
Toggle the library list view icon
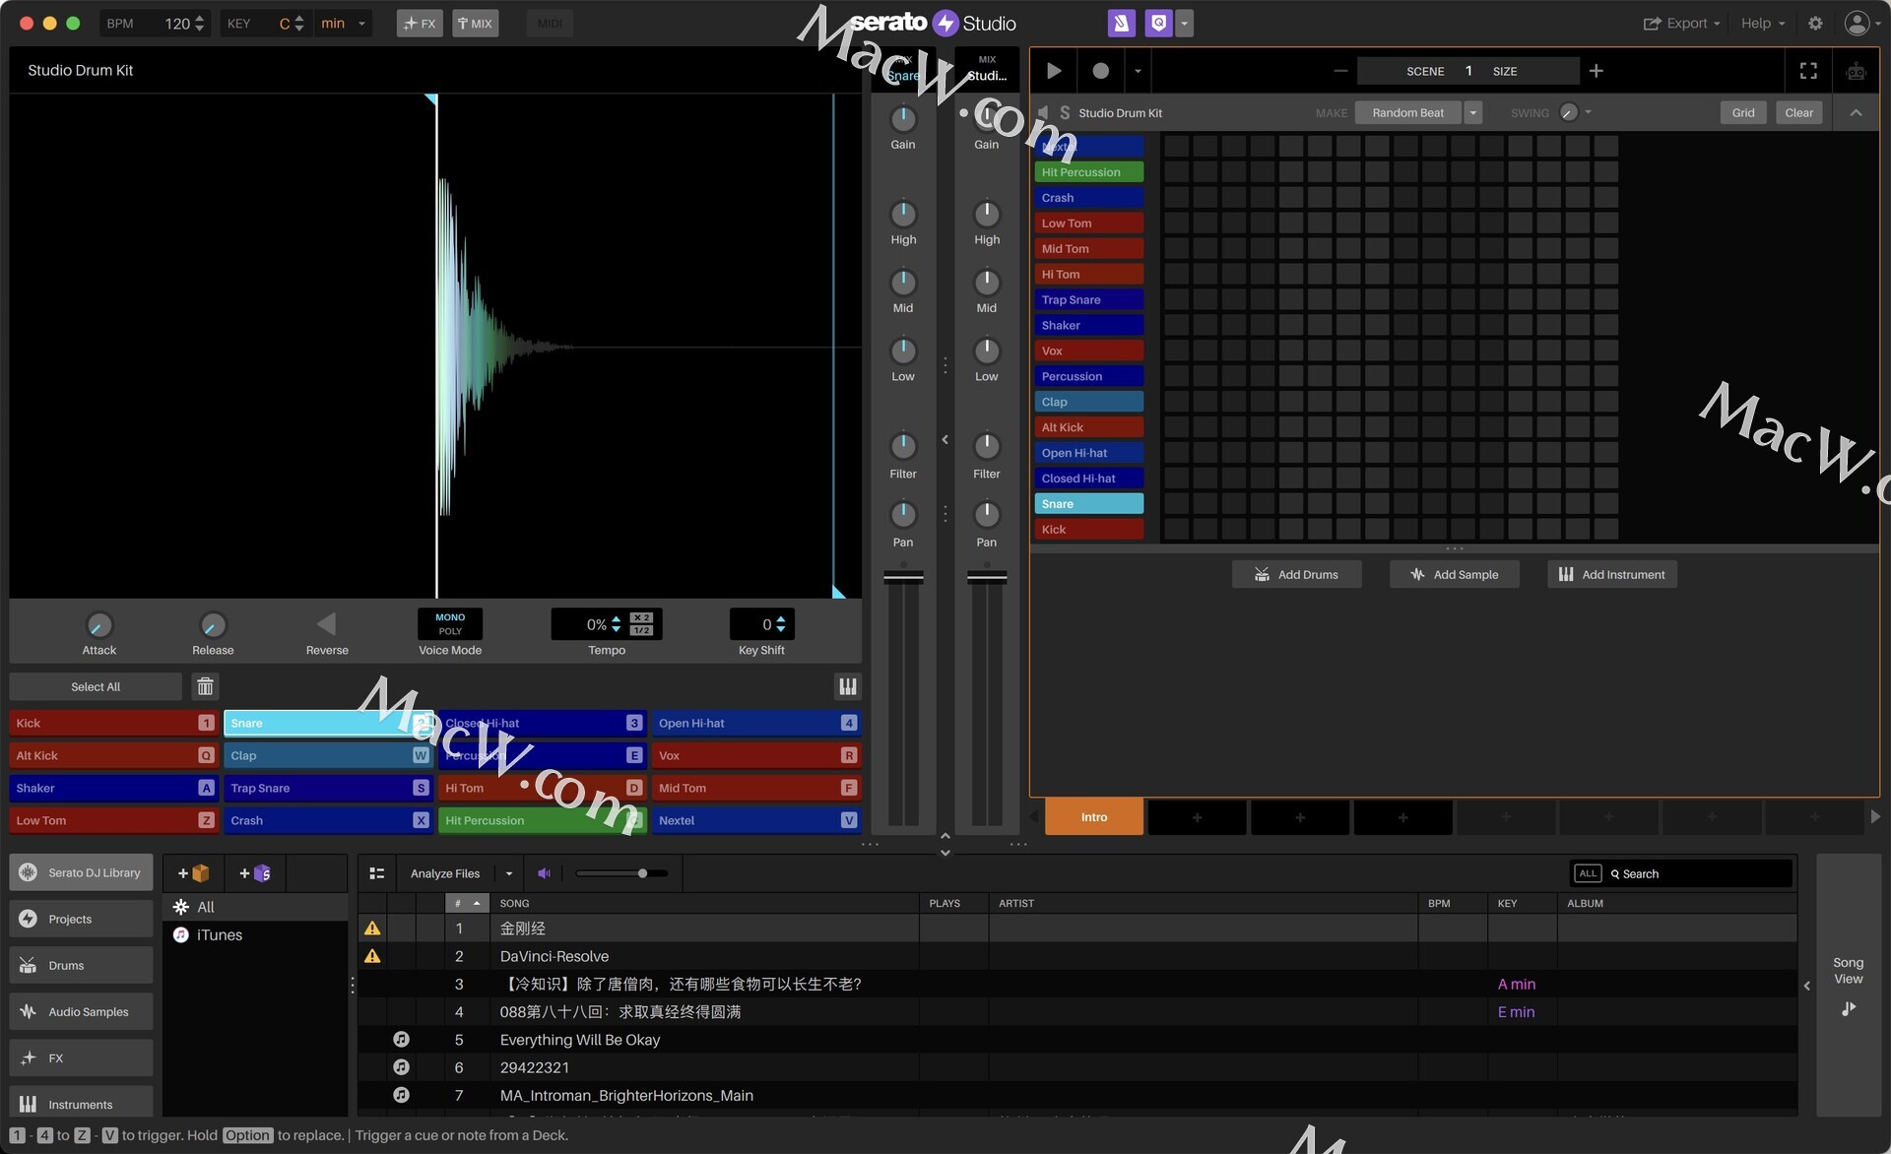pyautogui.click(x=376, y=873)
